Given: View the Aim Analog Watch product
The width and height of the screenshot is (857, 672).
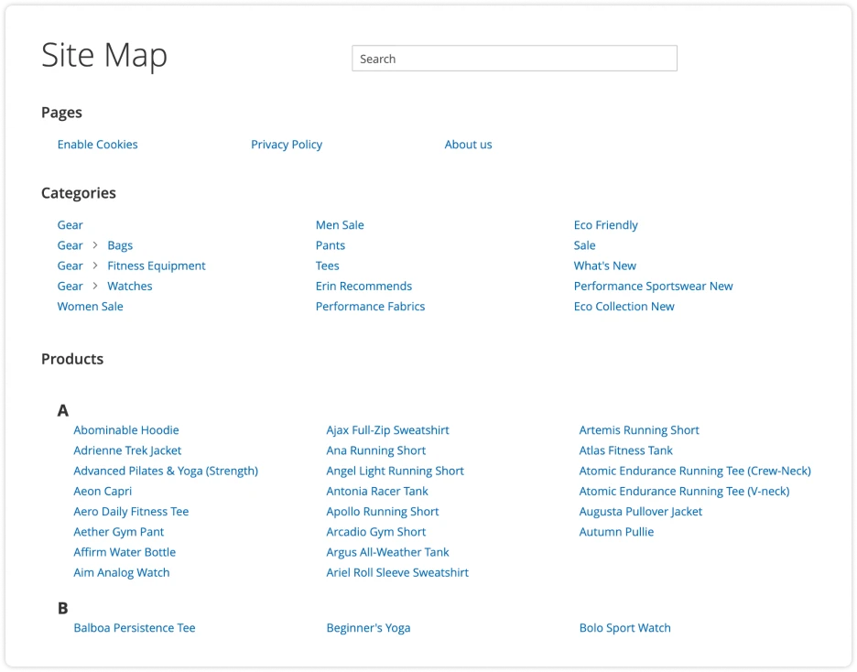Looking at the screenshot, I should tap(121, 571).
